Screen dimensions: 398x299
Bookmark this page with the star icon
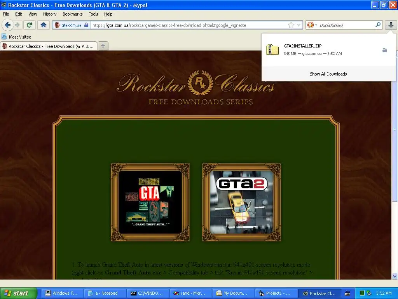pyautogui.click(x=291, y=25)
